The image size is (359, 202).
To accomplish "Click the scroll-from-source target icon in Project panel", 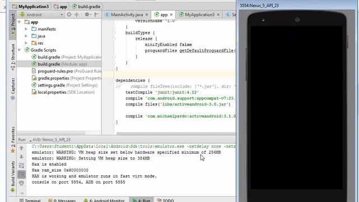I will coord(69,15).
